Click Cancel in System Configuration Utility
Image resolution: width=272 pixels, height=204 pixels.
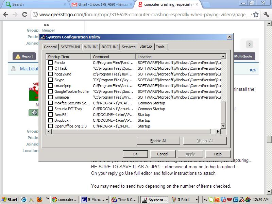coord(163,154)
